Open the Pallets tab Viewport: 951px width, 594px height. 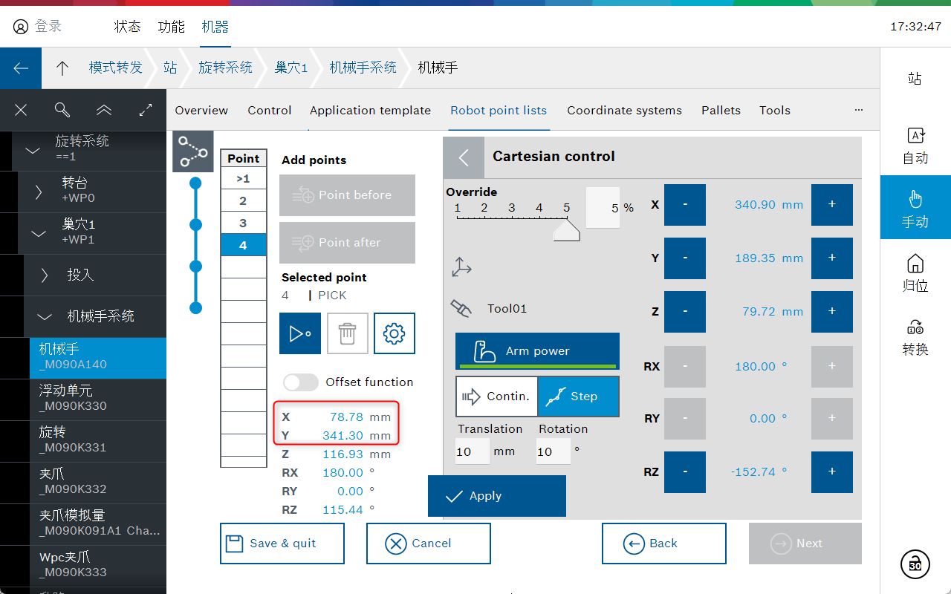(721, 110)
